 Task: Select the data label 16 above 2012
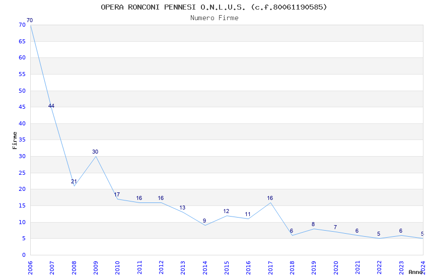pos(161,198)
